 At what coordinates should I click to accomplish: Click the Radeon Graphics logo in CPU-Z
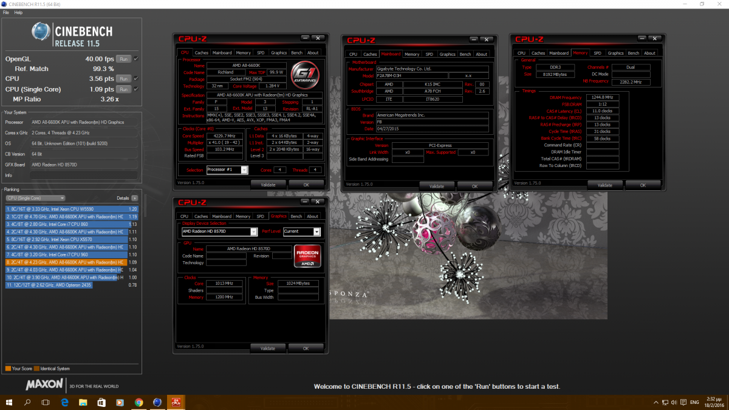307,256
